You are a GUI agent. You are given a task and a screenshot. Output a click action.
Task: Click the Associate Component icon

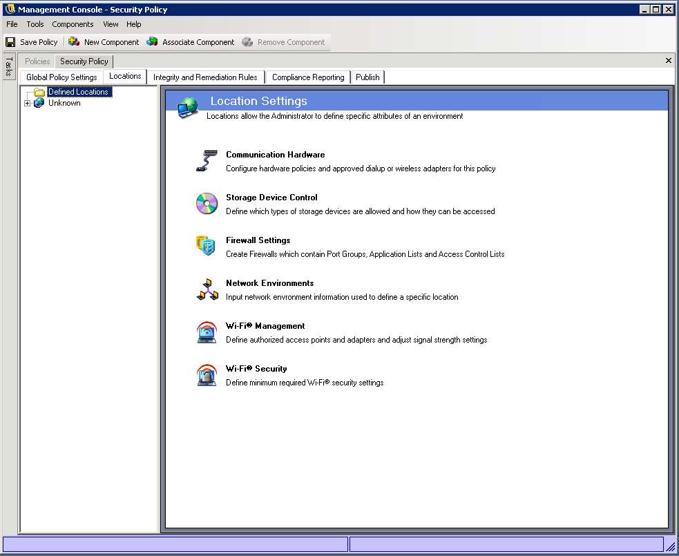click(152, 41)
